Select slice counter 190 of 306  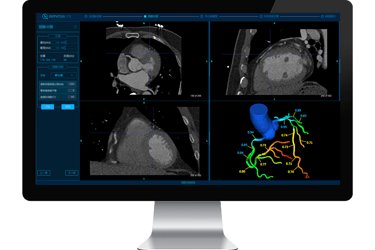coord(196,96)
